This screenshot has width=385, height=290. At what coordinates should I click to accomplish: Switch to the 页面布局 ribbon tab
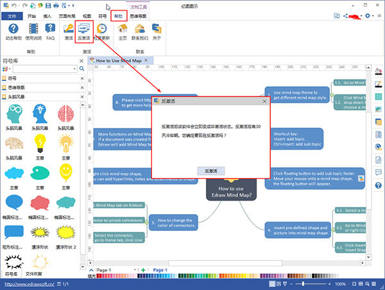[x=67, y=16]
